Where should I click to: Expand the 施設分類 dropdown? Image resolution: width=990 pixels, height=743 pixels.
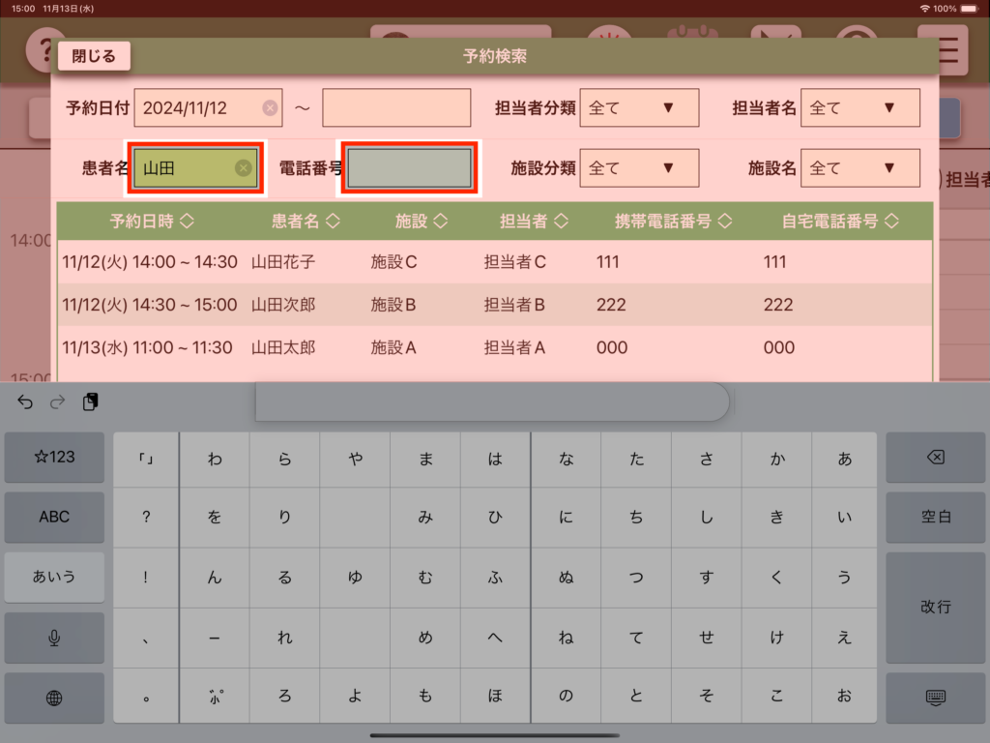click(x=639, y=168)
